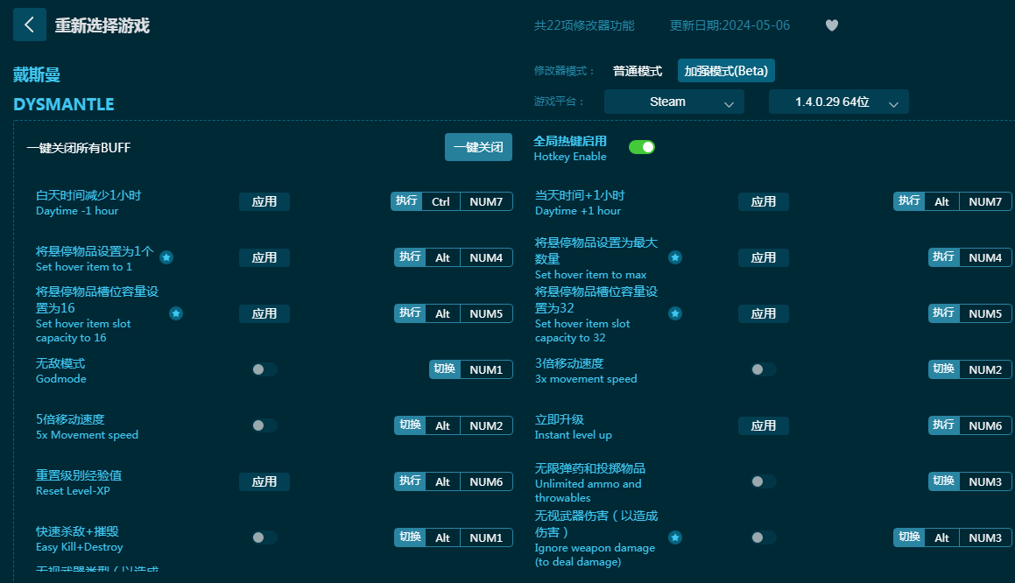The height and width of the screenshot is (583, 1015).
Task: Click the NUM7 hotkey field for Daytime +1 hour
Action: 985,202
